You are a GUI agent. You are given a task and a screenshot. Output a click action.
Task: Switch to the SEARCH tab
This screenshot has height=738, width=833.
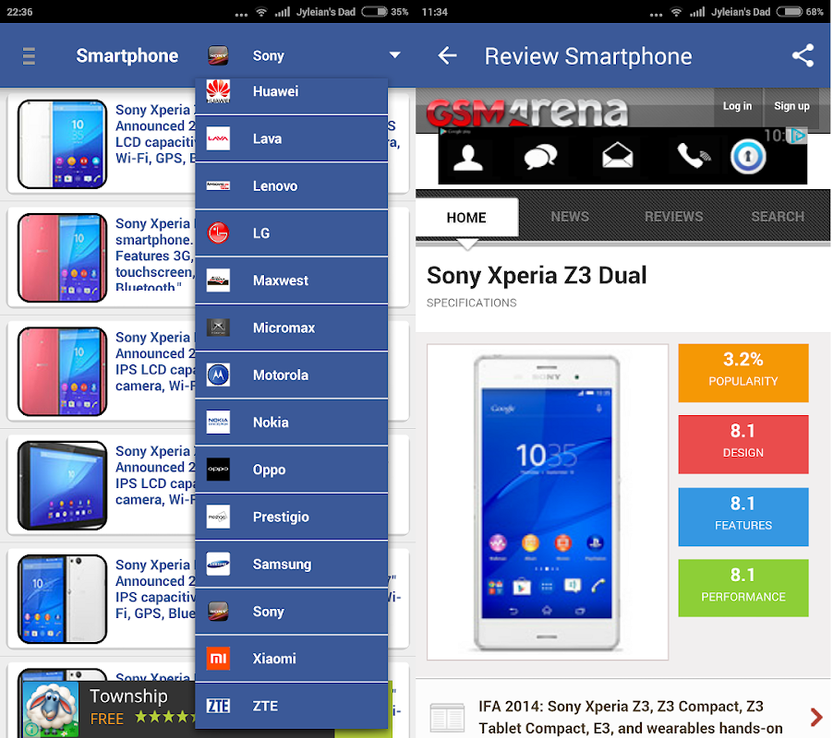coord(778,217)
